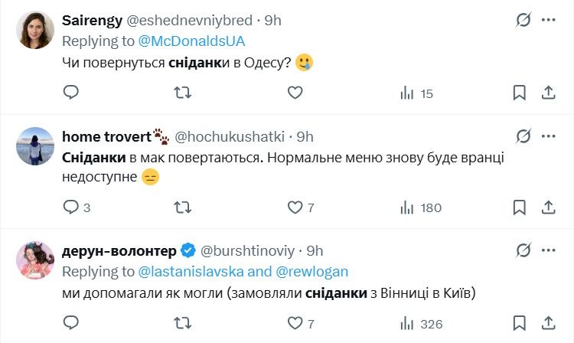Image resolution: width=574 pixels, height=343 pixels.
Task: Open Sairengy's profile avatar
Action: click(x=35, y=31)
